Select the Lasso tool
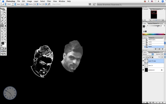This screenshot has height=104, width=166. pos(2,15)
